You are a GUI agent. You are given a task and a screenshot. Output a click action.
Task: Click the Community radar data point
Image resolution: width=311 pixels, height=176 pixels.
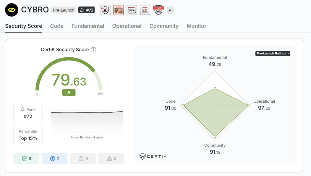[215, 137]
